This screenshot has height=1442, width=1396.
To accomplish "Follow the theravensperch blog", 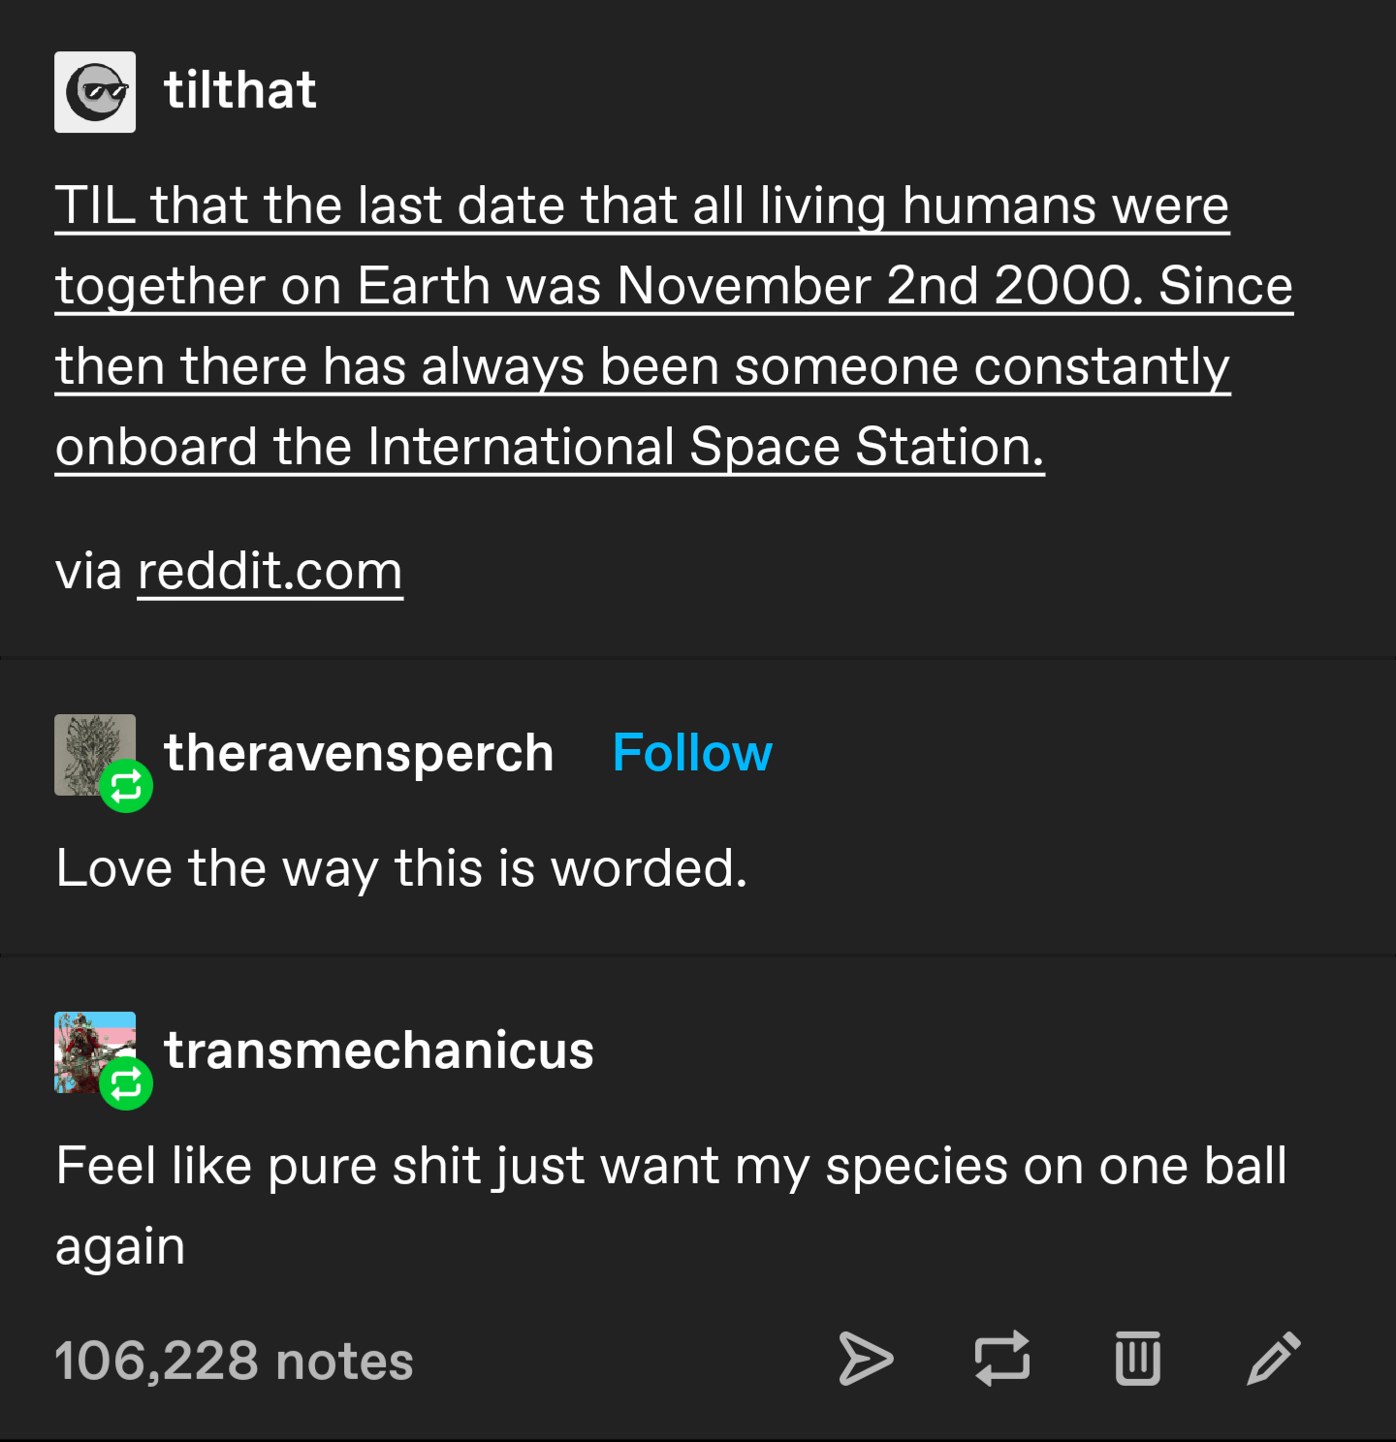I will coord(690,752).
